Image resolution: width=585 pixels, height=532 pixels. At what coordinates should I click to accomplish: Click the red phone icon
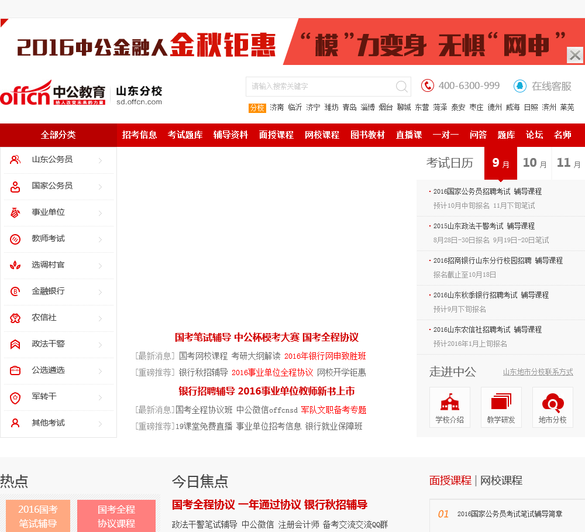[x=428, y=85]
